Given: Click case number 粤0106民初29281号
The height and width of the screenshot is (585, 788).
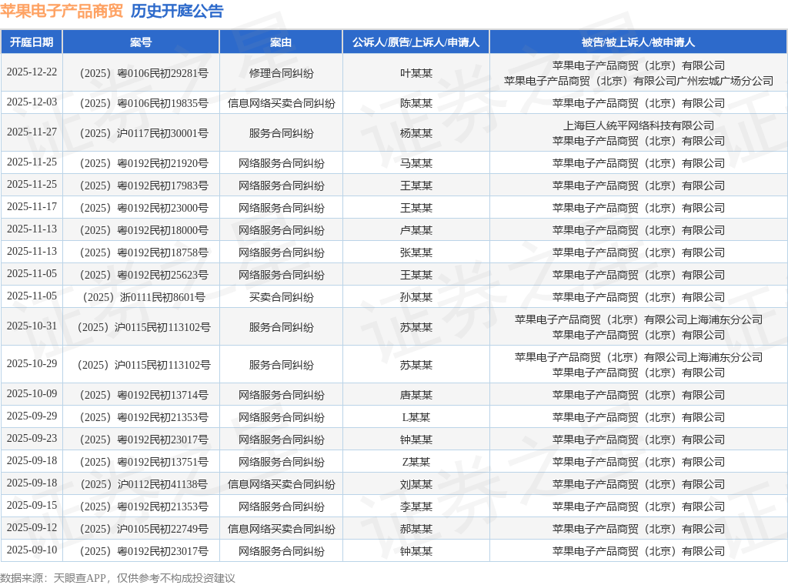Looking at the screenshot, I should pos(144,73).
